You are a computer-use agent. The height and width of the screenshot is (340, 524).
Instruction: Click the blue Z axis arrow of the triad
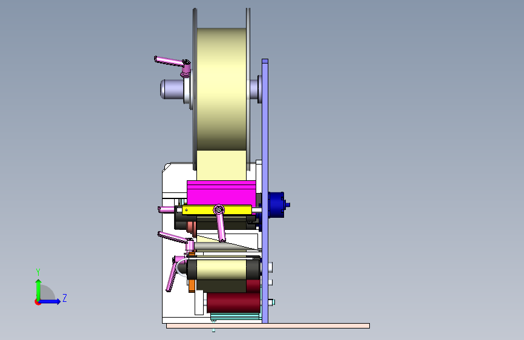pyautogui.click(x=50, y=301)
